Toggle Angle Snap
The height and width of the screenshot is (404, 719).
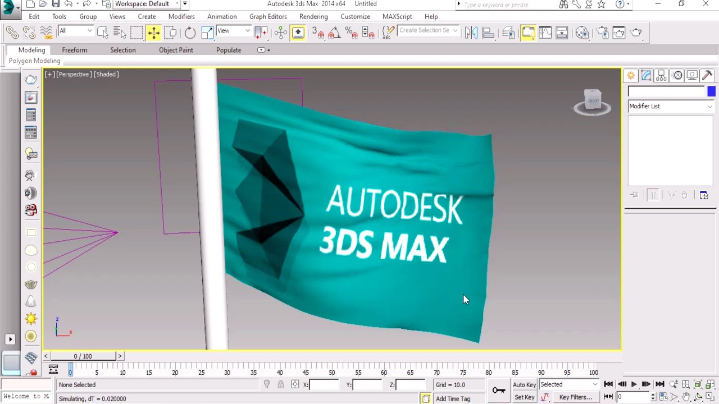click(335, 33)
